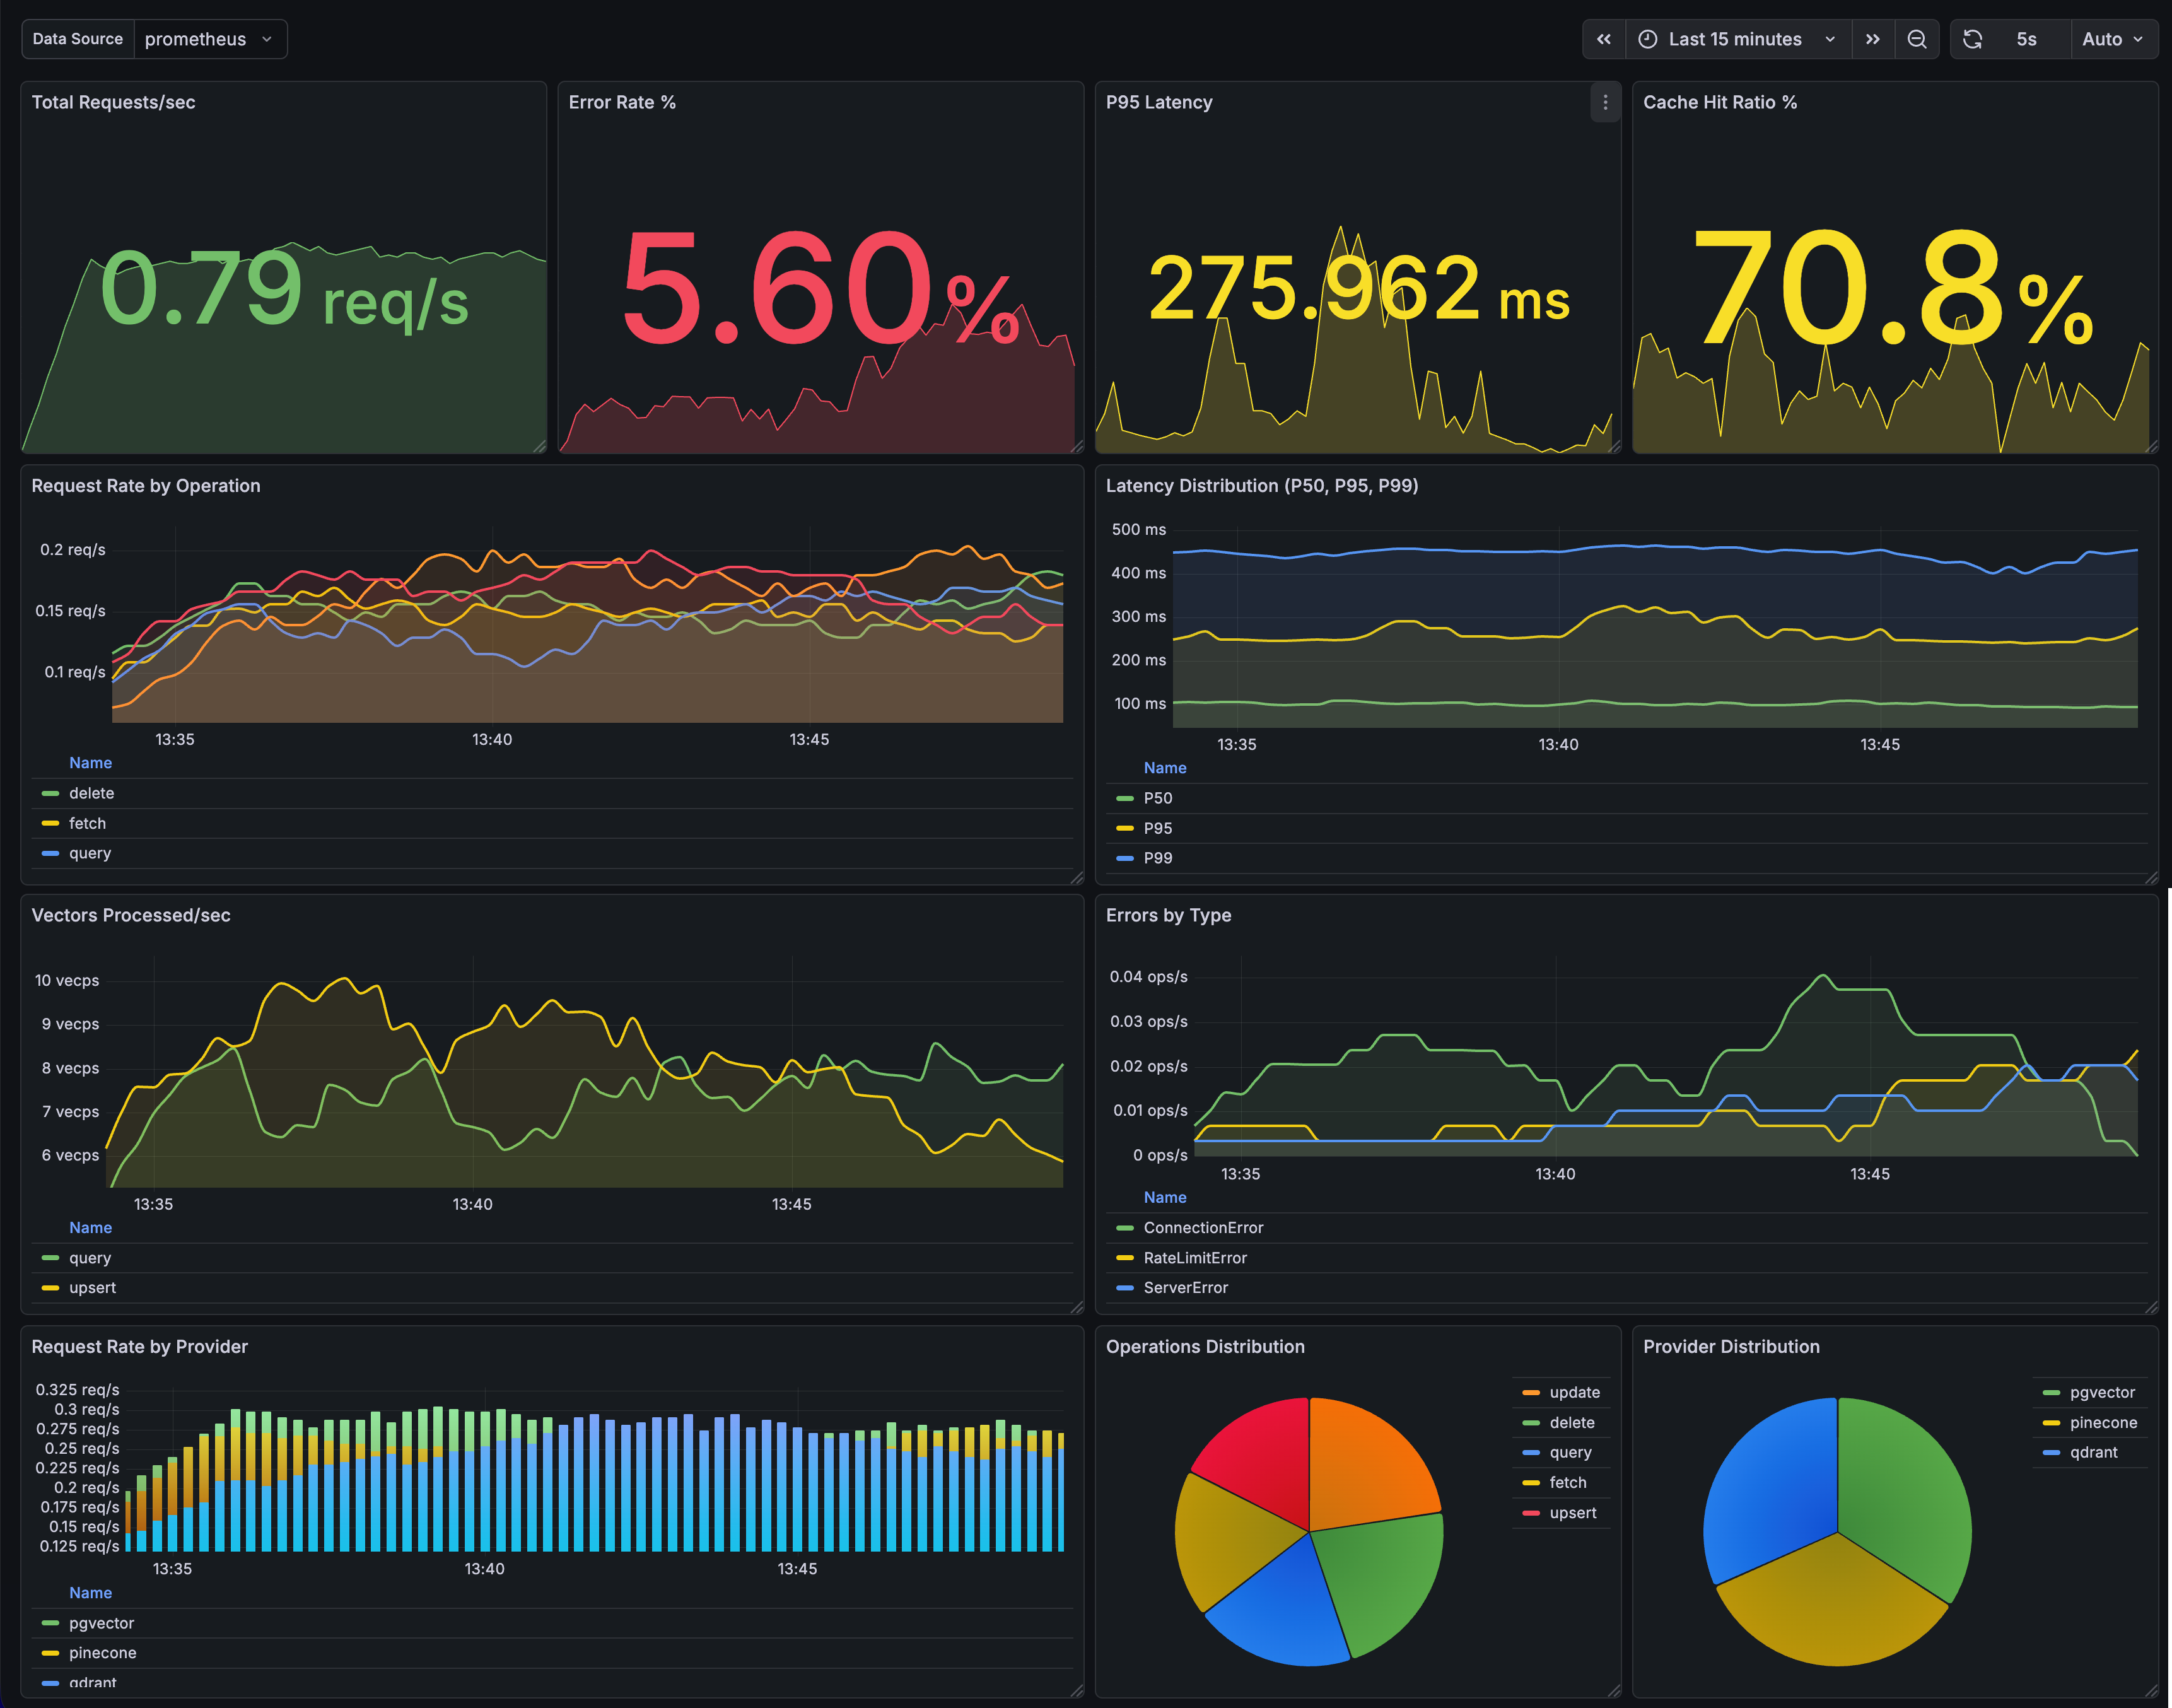Open the prometheus data source dropdown

[x=209, y=39]
